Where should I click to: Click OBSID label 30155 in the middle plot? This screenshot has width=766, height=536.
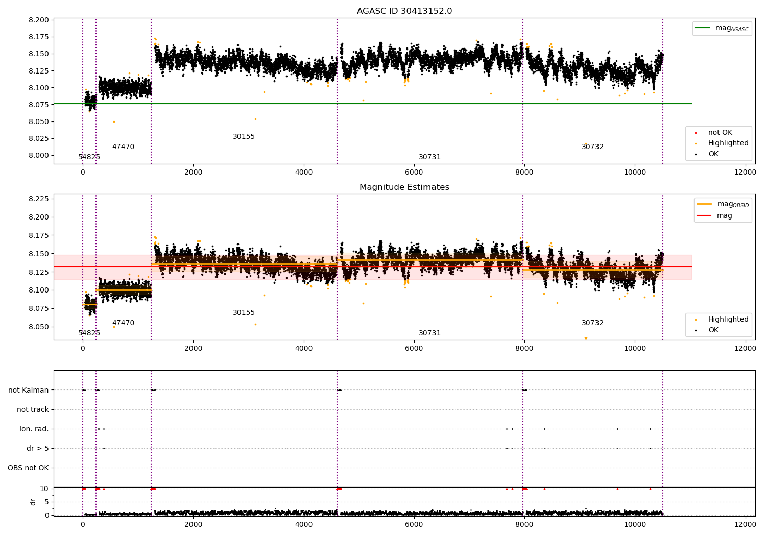coord(244,313)
